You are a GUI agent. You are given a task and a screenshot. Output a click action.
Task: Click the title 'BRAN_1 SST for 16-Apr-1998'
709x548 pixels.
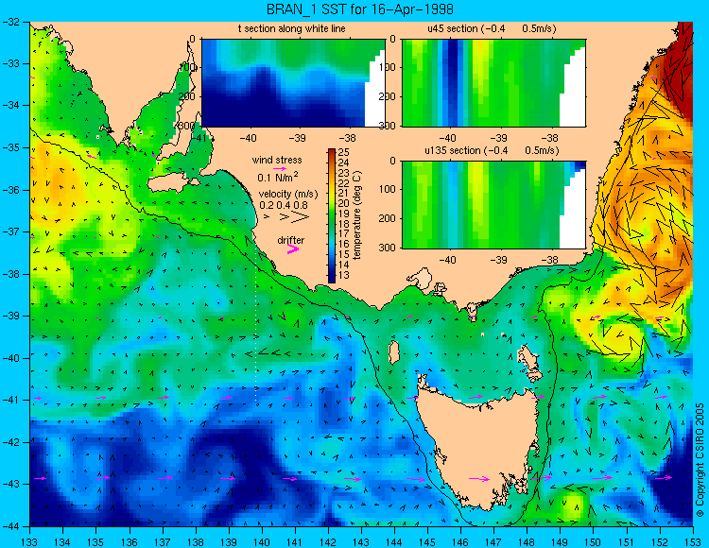359,9
